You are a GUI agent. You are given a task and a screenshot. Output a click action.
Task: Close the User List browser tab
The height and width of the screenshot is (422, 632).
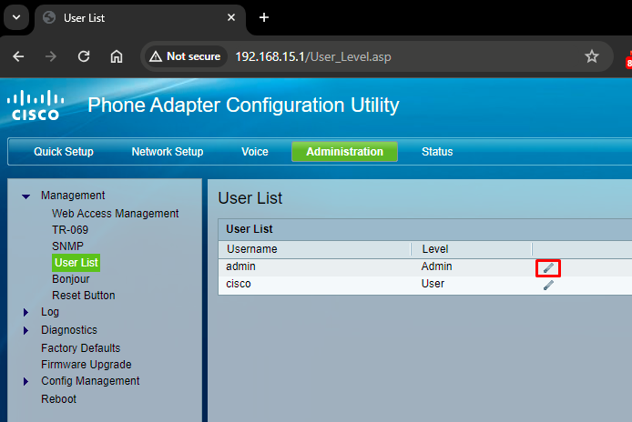[231, 17]
